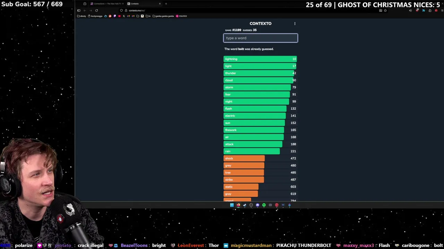Click the 'electric' guess row
This screenshot has width=444, height=249.
pos(260,116)
